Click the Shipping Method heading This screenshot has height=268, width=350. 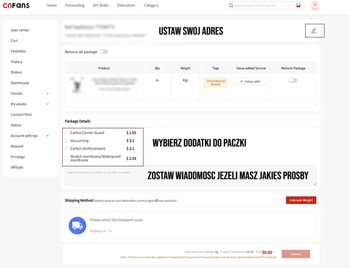point(79,200)
